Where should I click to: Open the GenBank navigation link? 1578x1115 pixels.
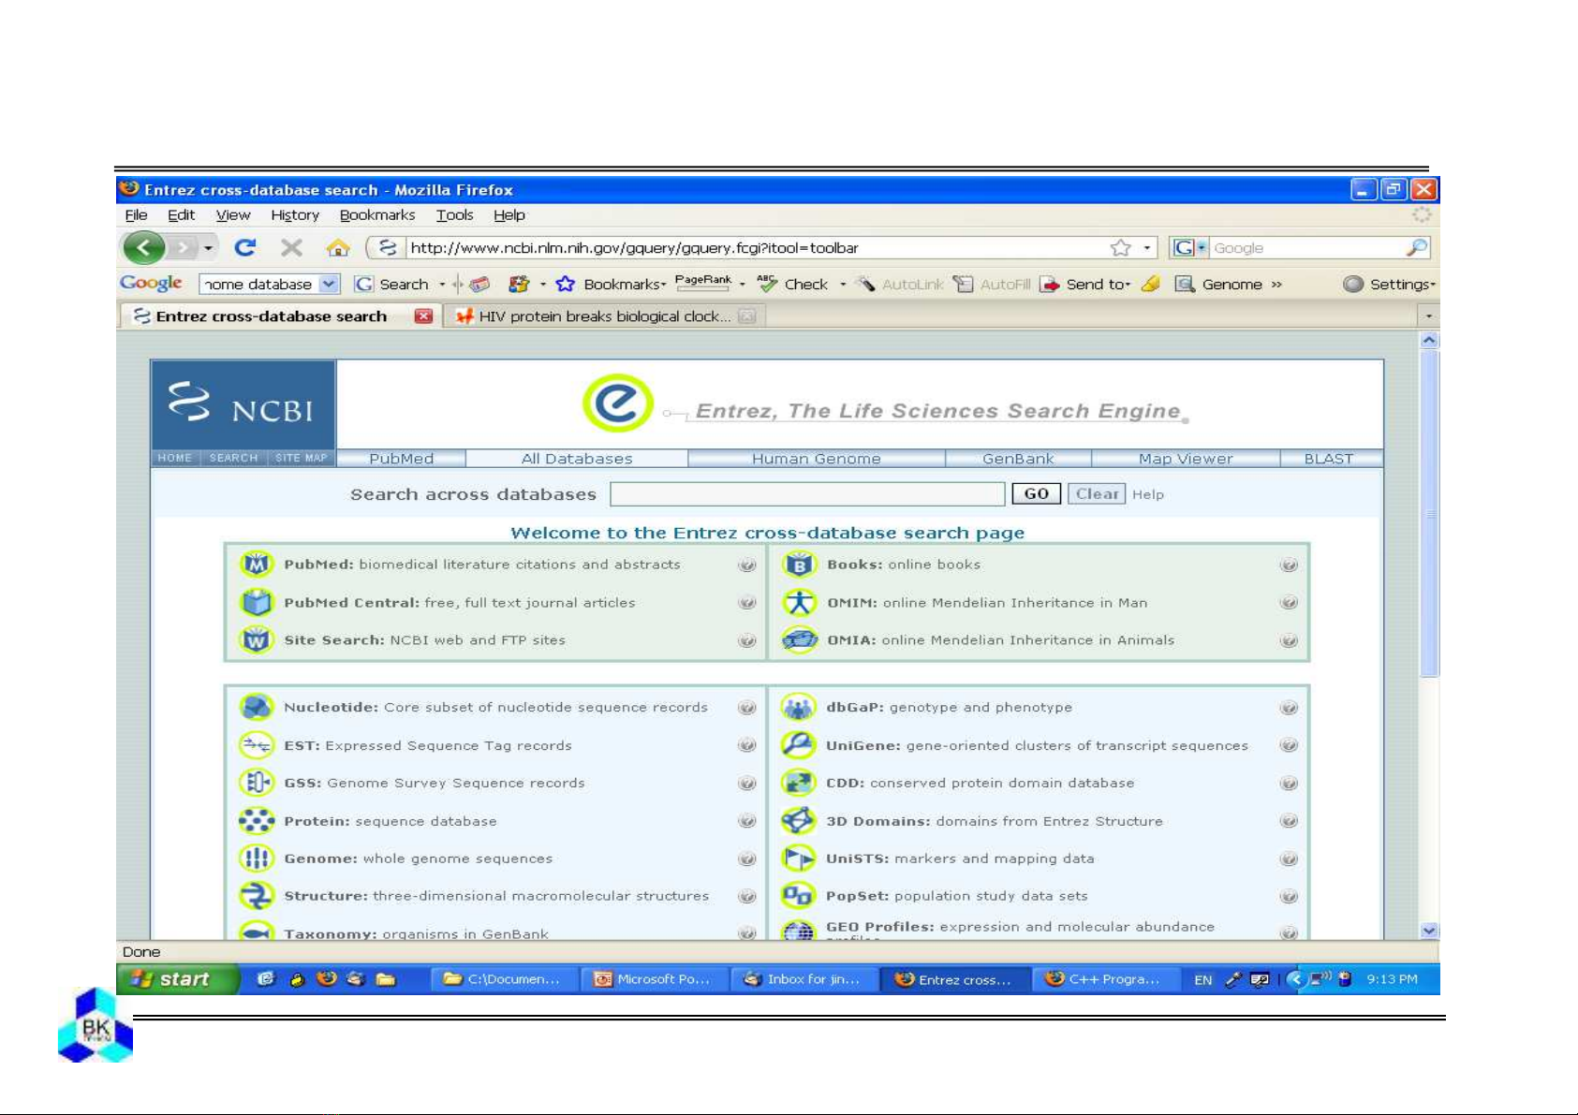pos(1018,459)
